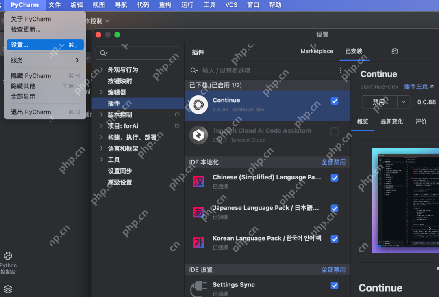The width and height of the screenshot is (439, 297).
Task: Switch to the Marketplace tab
Action: [x=317, y=51]
